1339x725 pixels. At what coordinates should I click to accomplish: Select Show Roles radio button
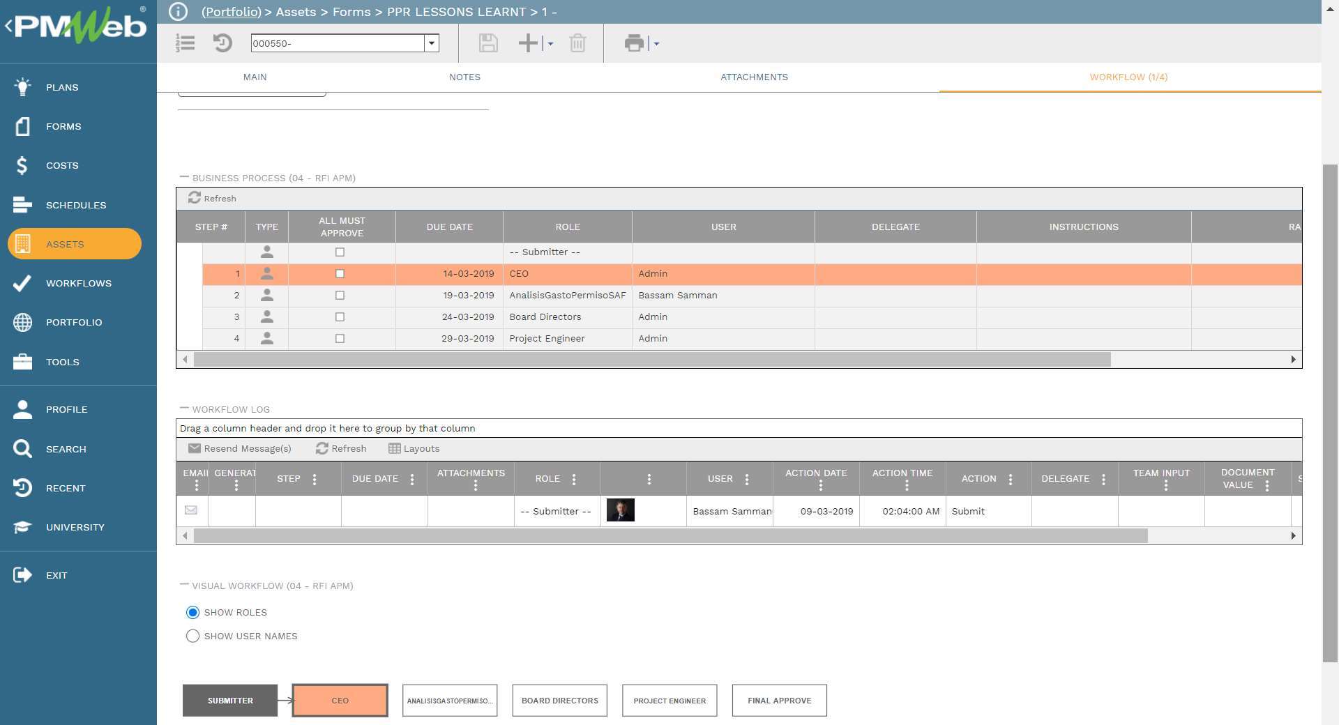[193, 613]
